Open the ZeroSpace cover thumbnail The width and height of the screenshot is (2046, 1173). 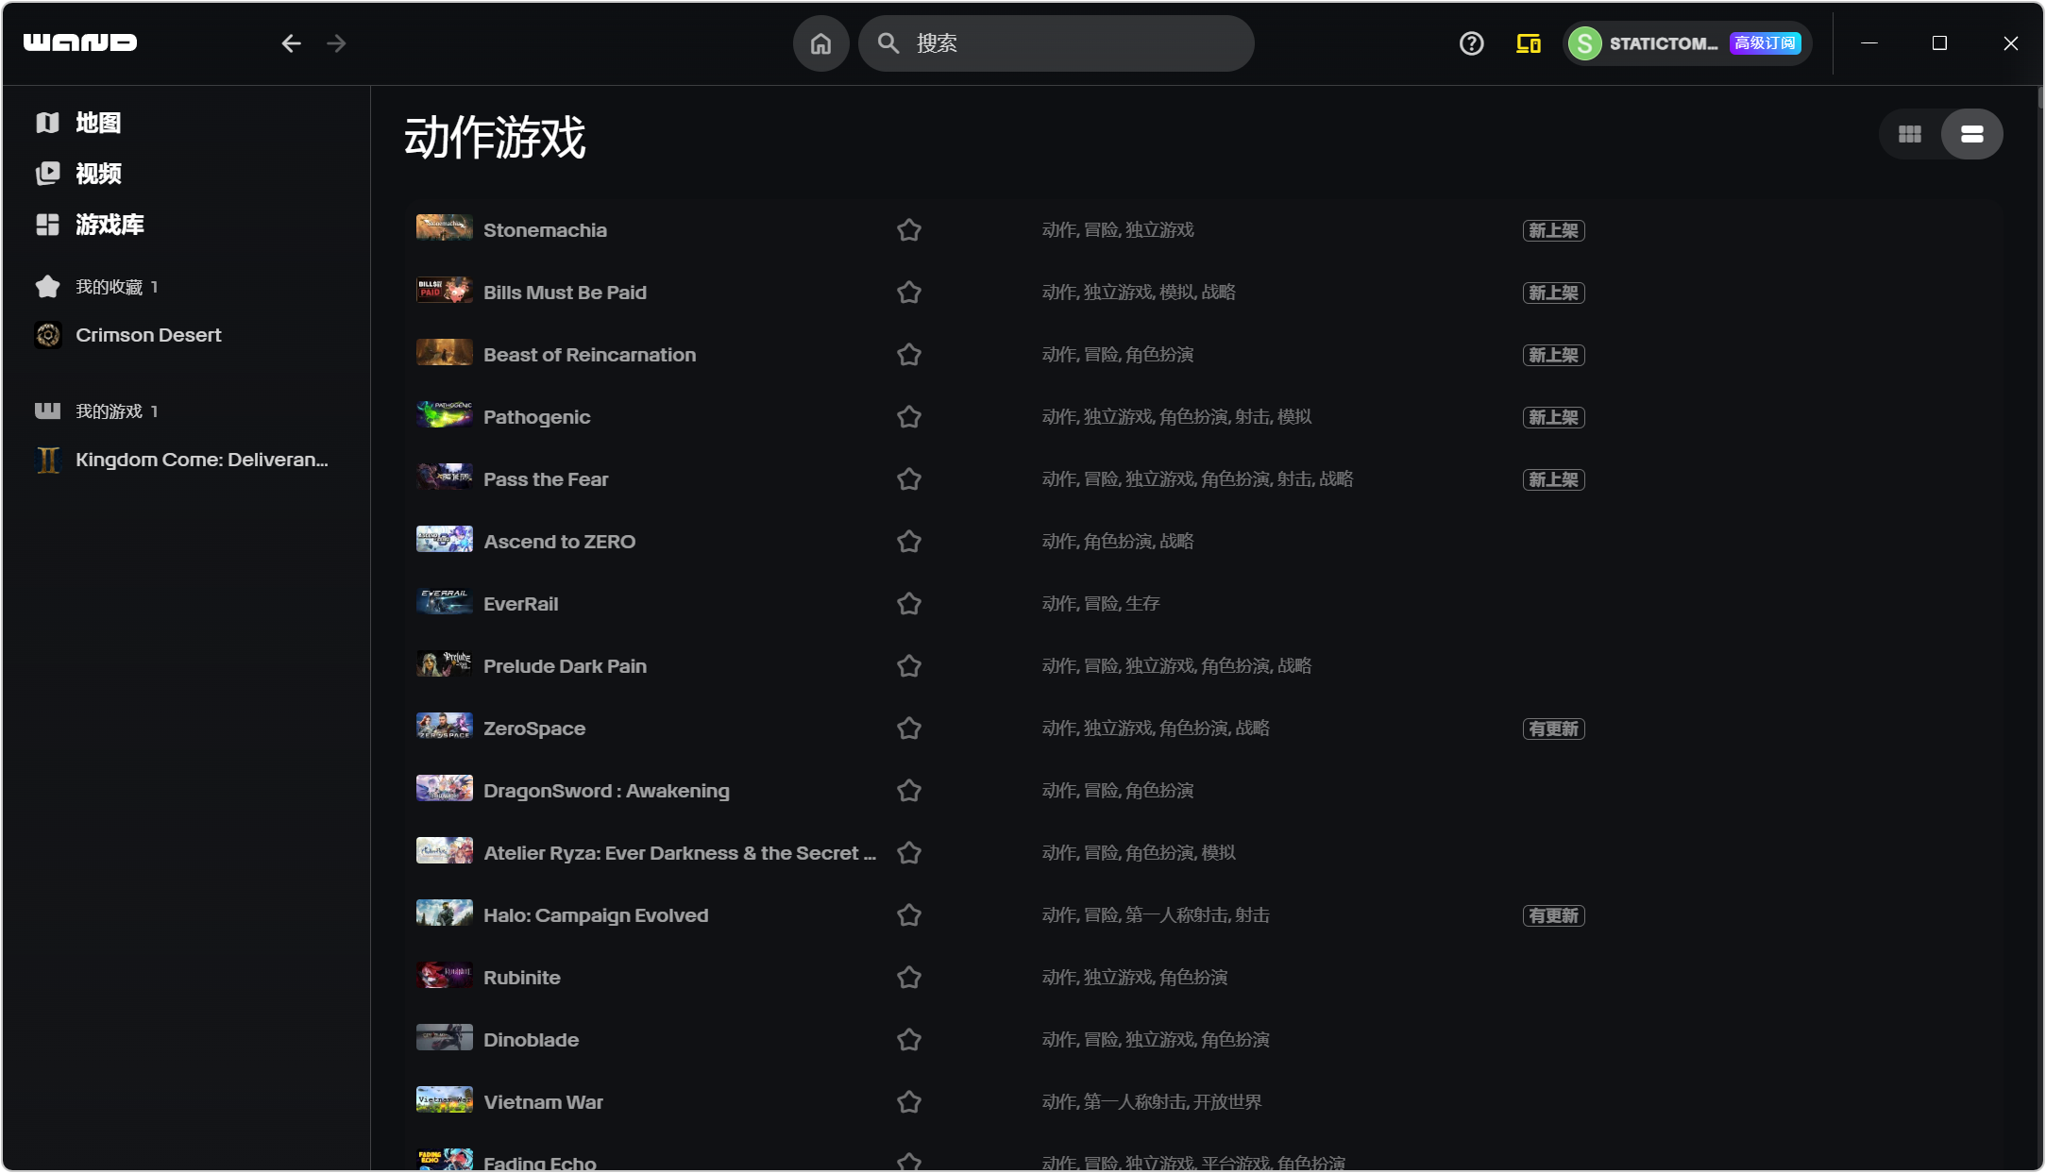[445, 726]
